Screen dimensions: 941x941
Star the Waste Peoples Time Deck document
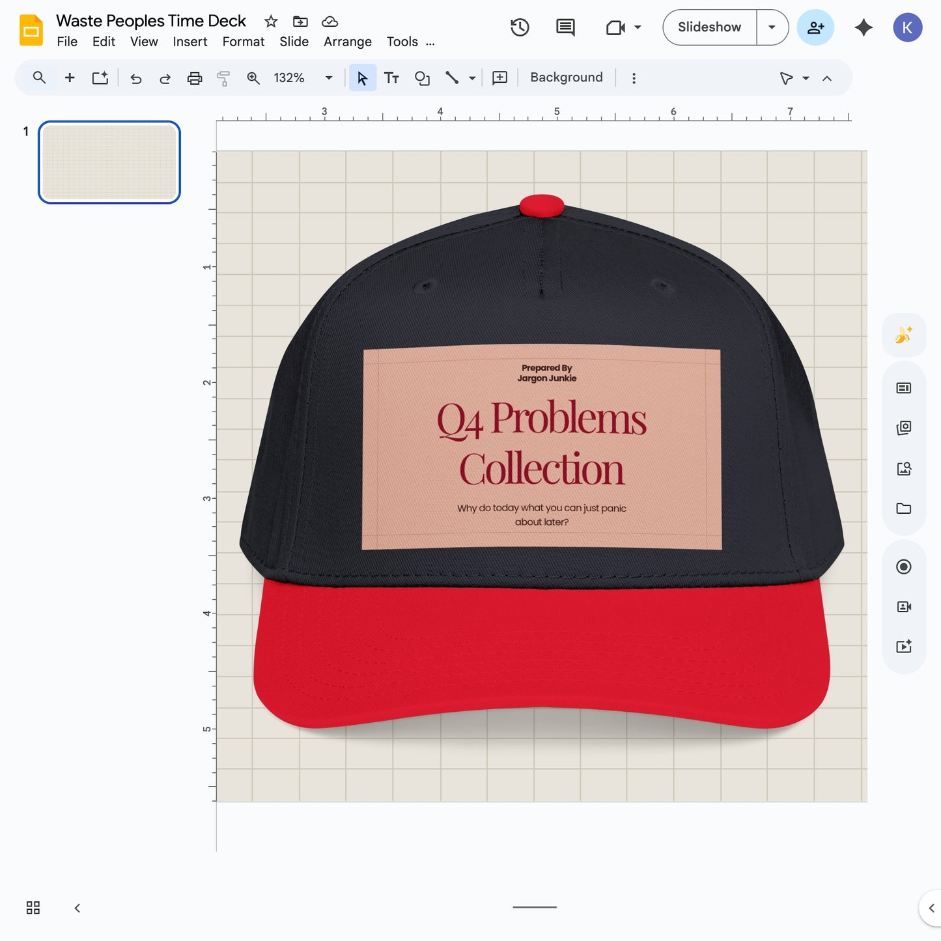point(271,21)
